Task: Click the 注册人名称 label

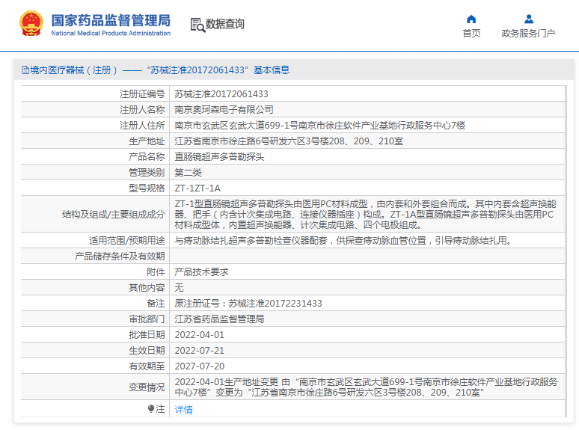Action: (142, 110)
